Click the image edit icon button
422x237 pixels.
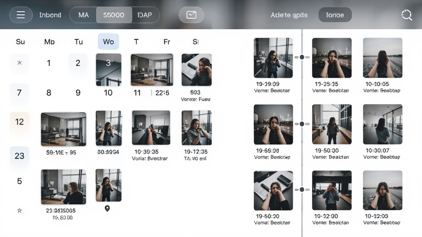(191, 15)
